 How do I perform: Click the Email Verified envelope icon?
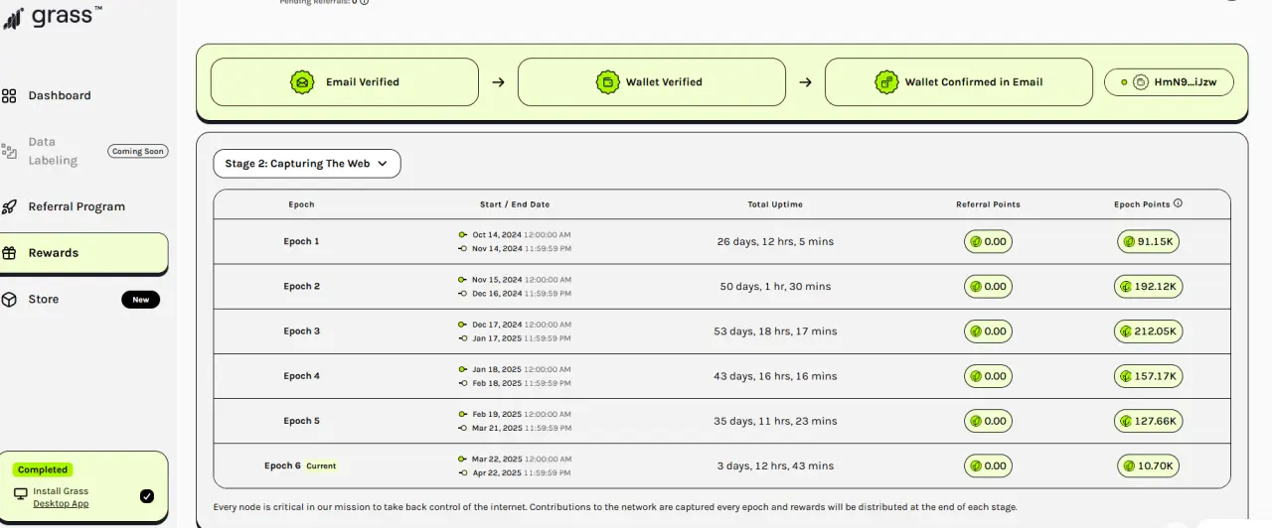(x=302, y=82)
